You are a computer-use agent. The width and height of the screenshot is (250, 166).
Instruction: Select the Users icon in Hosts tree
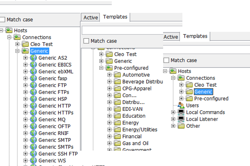click(181, 105)
